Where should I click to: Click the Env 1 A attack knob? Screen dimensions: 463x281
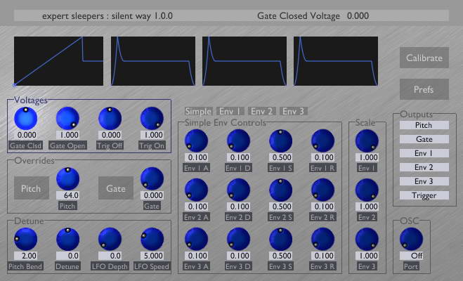coord(196,140)
